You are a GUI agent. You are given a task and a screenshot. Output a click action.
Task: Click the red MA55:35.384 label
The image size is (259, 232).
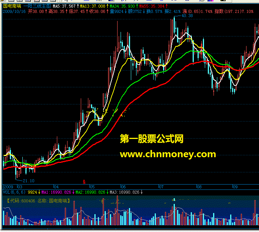tap(152, 6)
